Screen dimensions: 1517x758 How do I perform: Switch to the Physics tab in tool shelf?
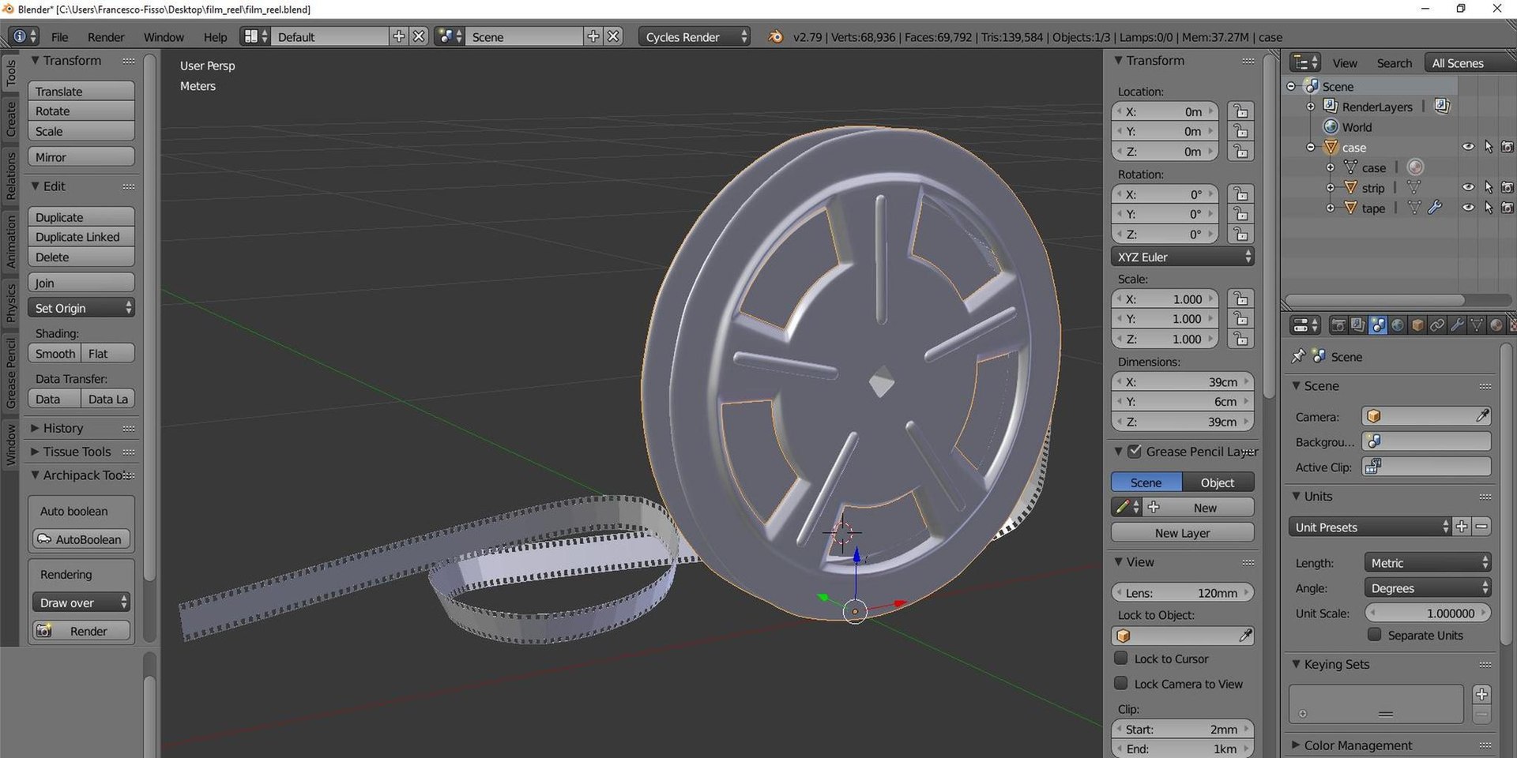[11, 303]
